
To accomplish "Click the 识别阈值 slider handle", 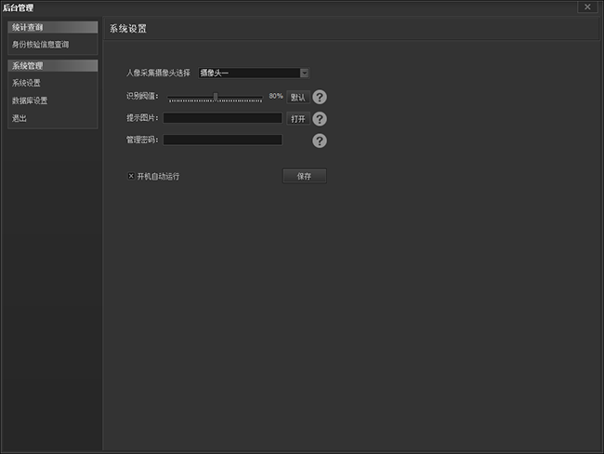I will pos(216,96).
